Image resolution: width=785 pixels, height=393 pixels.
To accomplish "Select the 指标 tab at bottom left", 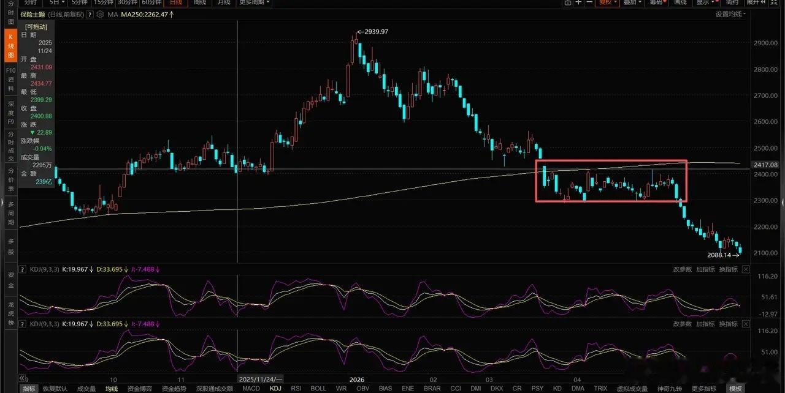I will coord(29,388).
